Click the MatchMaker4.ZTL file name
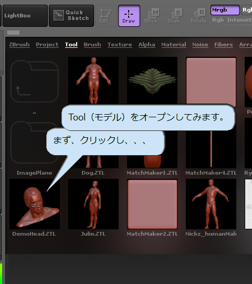 [x=211, y=173]
